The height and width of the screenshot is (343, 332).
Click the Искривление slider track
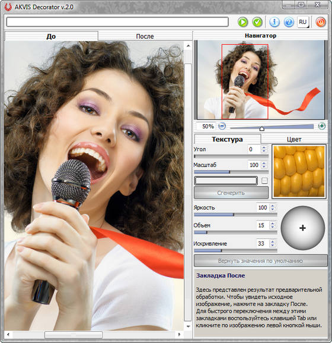[235, 251]
